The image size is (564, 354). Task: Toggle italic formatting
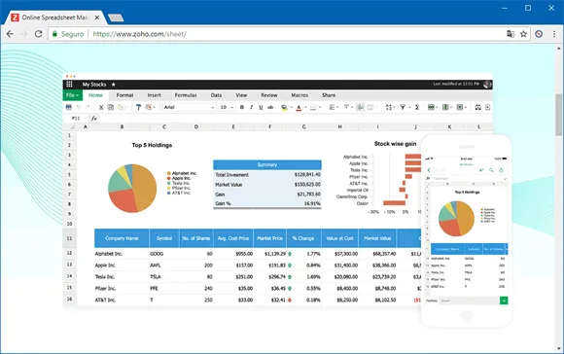(x=251, y=107)
